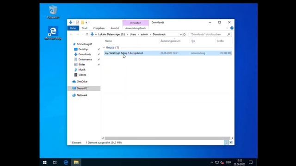Select Dieser PC in the navigation pane
Screen dimensions: 296x166
pos(82,88)
